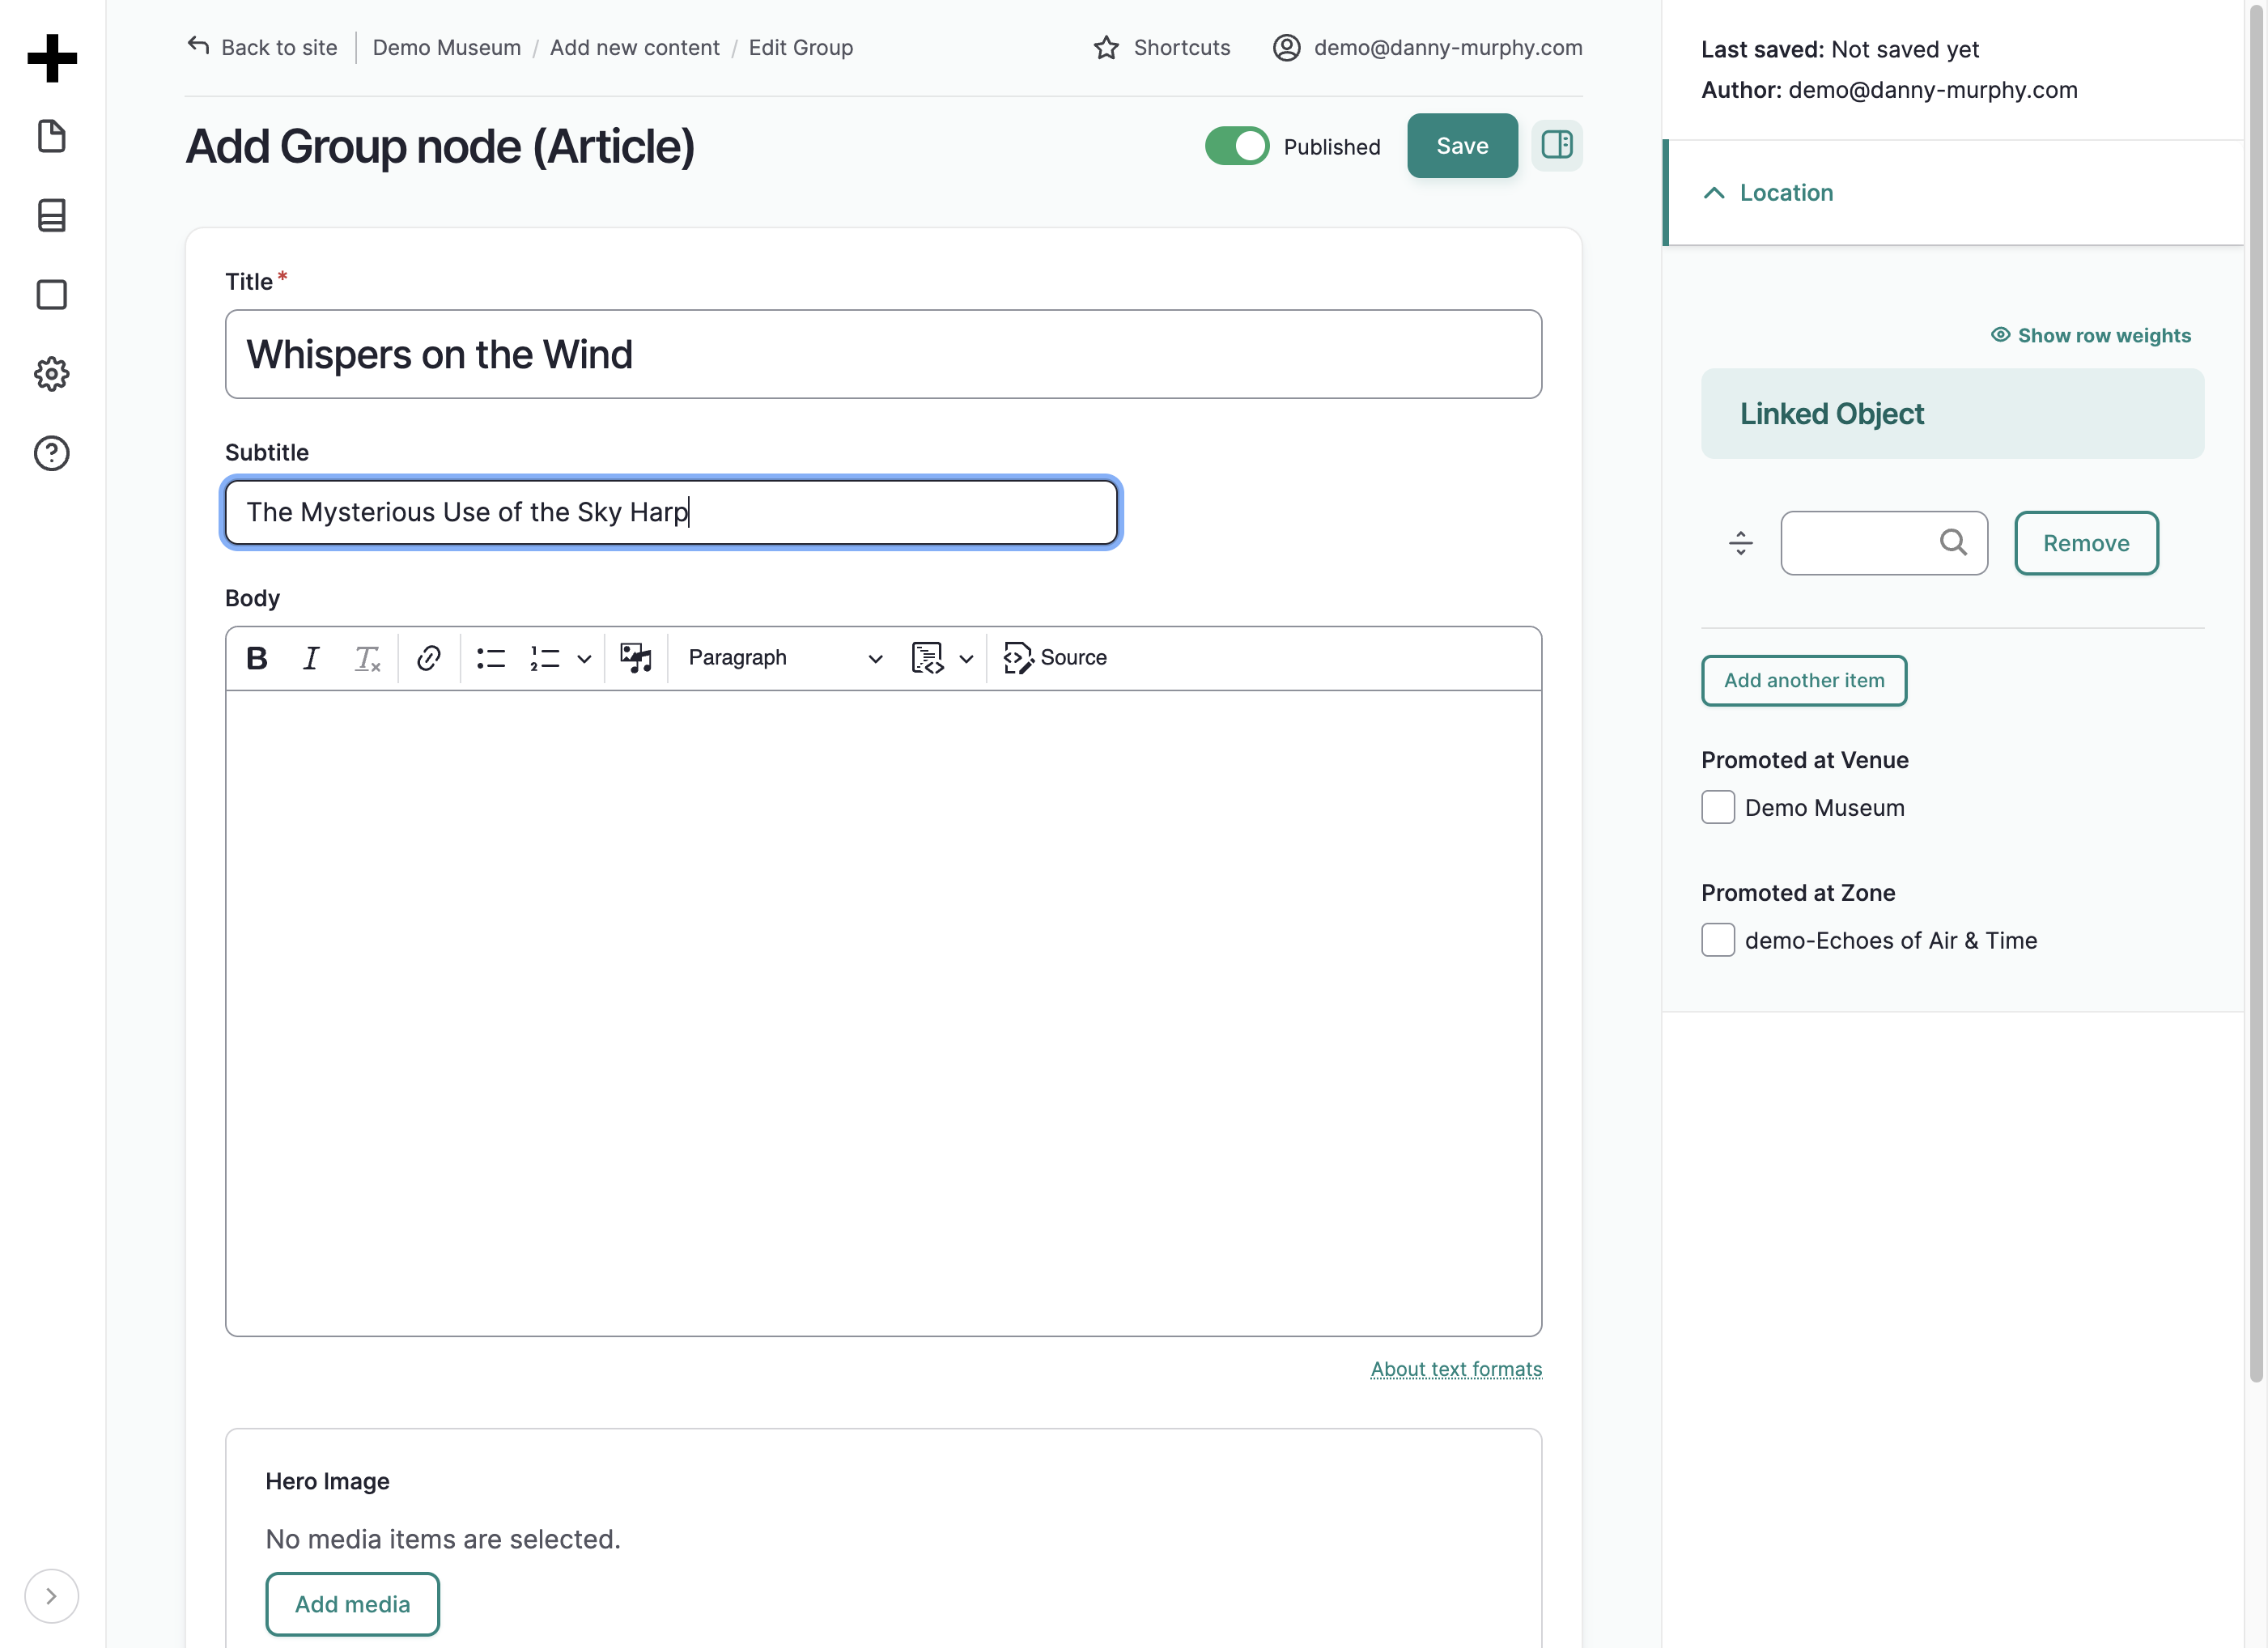2268x1648 pixels.
Task: Check demo-Echoes of Air & Time checkbox
Action: pos(1718,940)
